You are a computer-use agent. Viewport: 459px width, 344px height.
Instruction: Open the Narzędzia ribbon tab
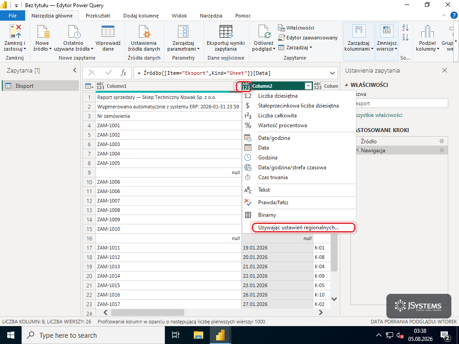pos(211,16)
